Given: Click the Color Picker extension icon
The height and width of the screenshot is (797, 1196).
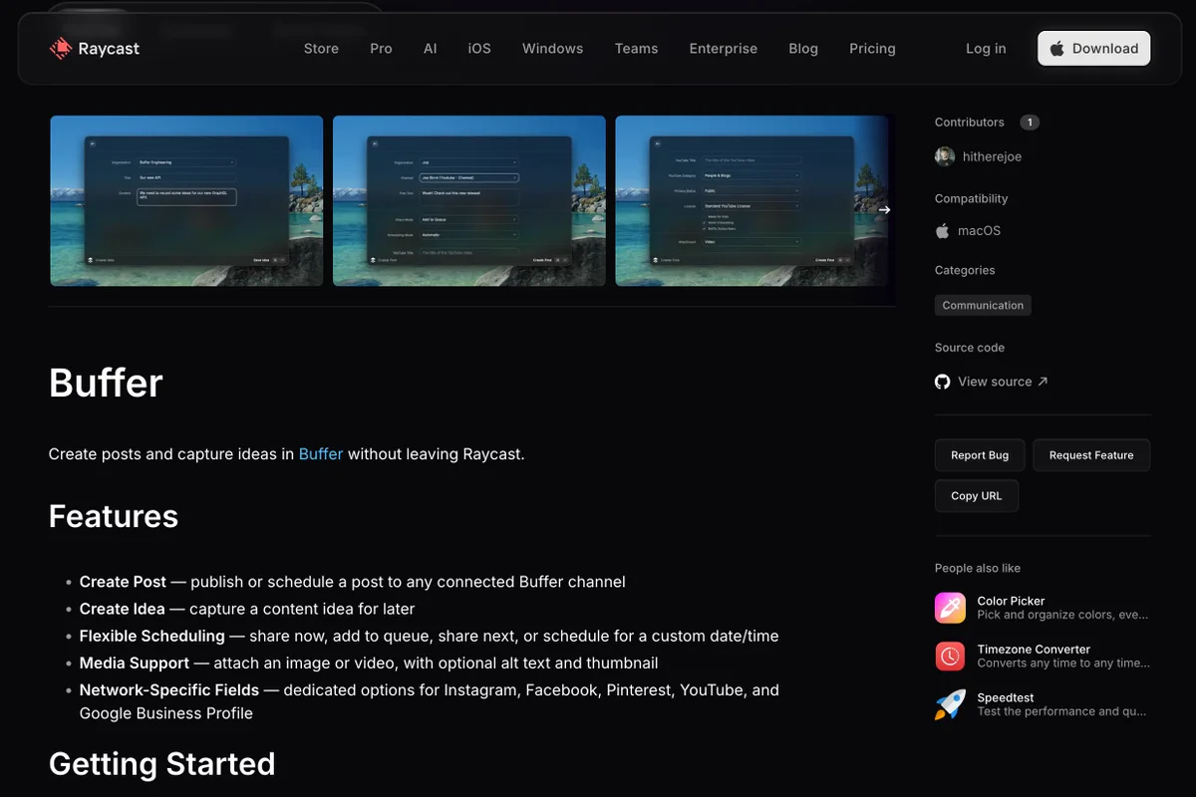Looking at the screenshot, I should pos(950,608).
